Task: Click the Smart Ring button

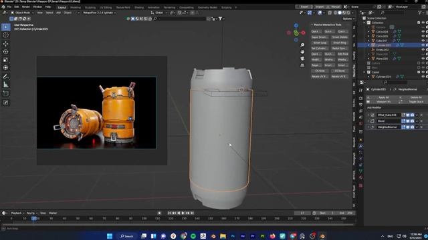Action: tap(340, 43)
